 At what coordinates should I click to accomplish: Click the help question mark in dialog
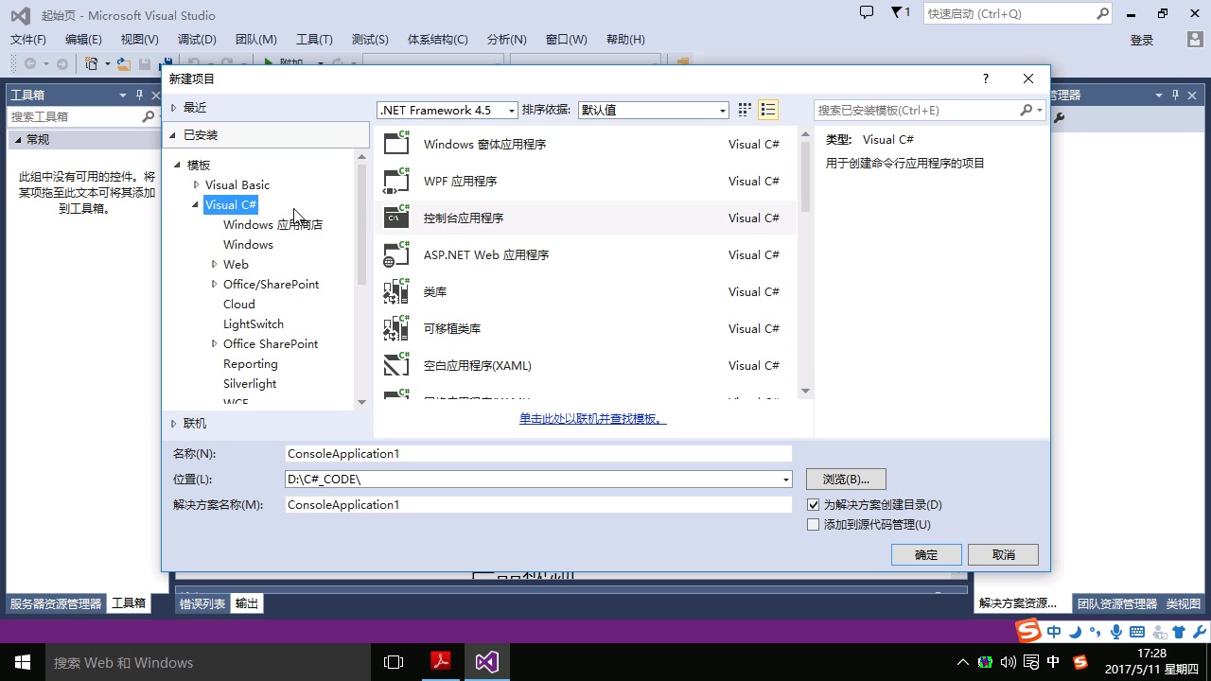click(985, 79)
